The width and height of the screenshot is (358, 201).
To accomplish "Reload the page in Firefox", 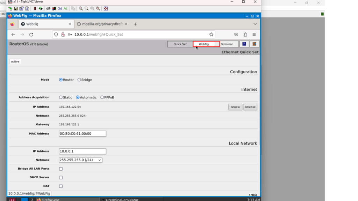I will click(x=31, y=35).
